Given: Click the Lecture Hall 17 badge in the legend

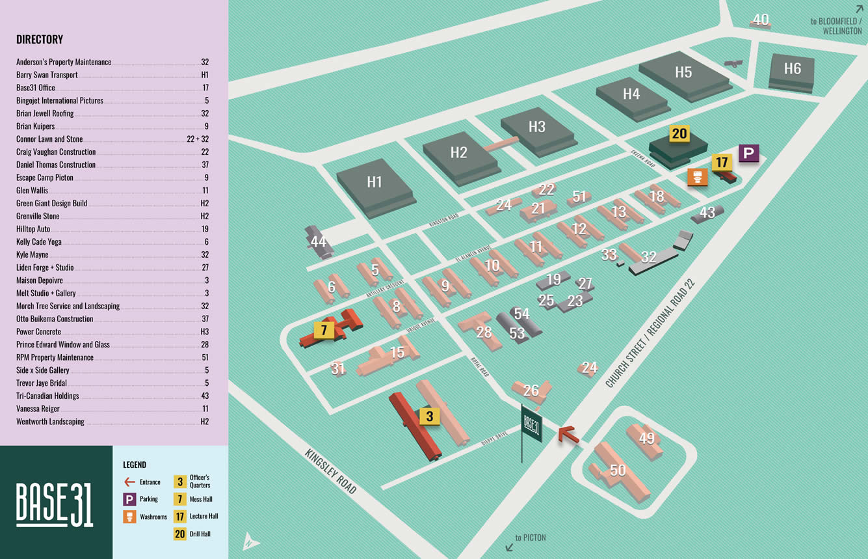Looking at the screenshot, I should pos(180,517).
